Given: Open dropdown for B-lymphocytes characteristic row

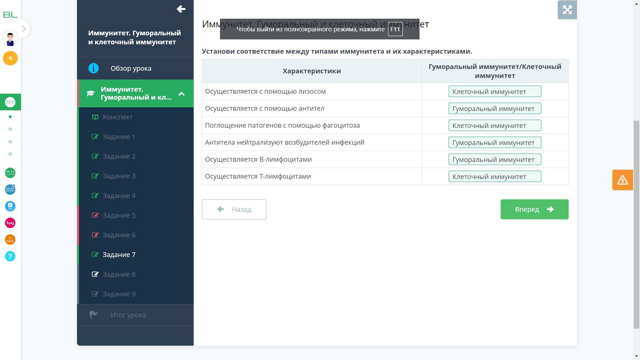Looking at the screenshot, I should [494, 160].
